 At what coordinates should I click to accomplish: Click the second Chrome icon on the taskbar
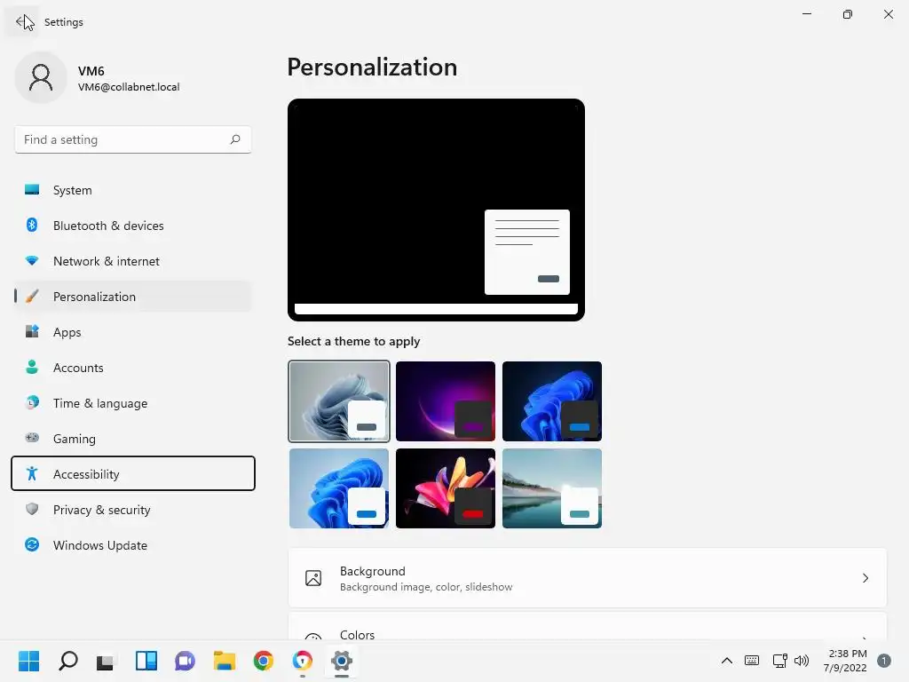pos(302,661)
